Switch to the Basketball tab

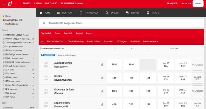coord(68,33)
